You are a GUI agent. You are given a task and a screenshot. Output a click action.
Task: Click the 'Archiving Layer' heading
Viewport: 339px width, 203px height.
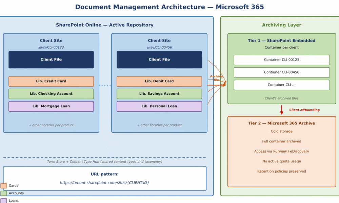point(281,25)
